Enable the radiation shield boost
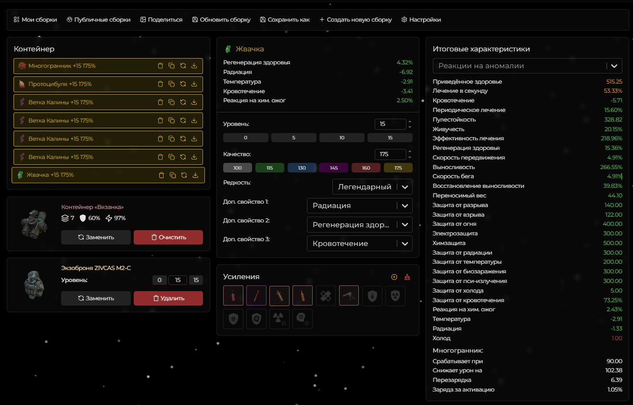Viewport: 633px width, 405px height. 395,295
